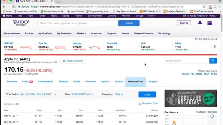Bookmark this page with the star icon

click(x=204, y=7)
